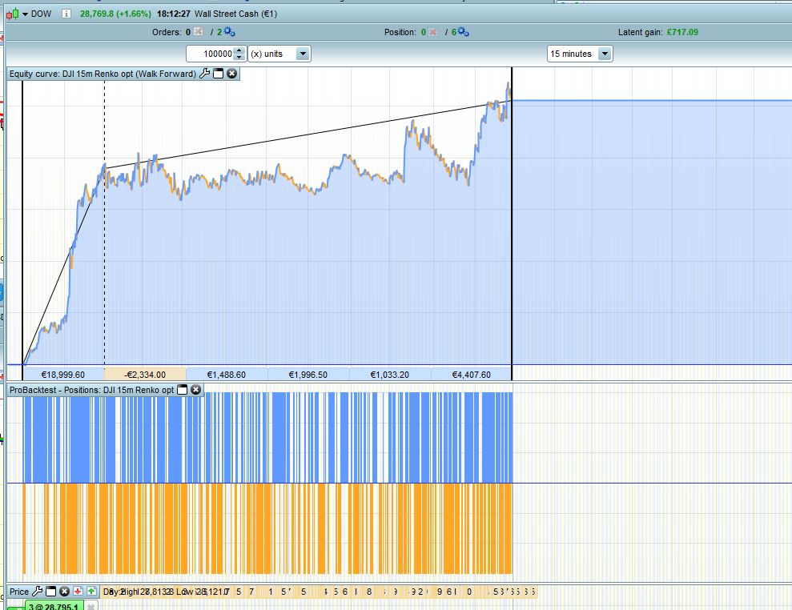This screenshot has width=792, height=610.
Task: Increase the quantity with the up stepper
Action: point(239,50)
